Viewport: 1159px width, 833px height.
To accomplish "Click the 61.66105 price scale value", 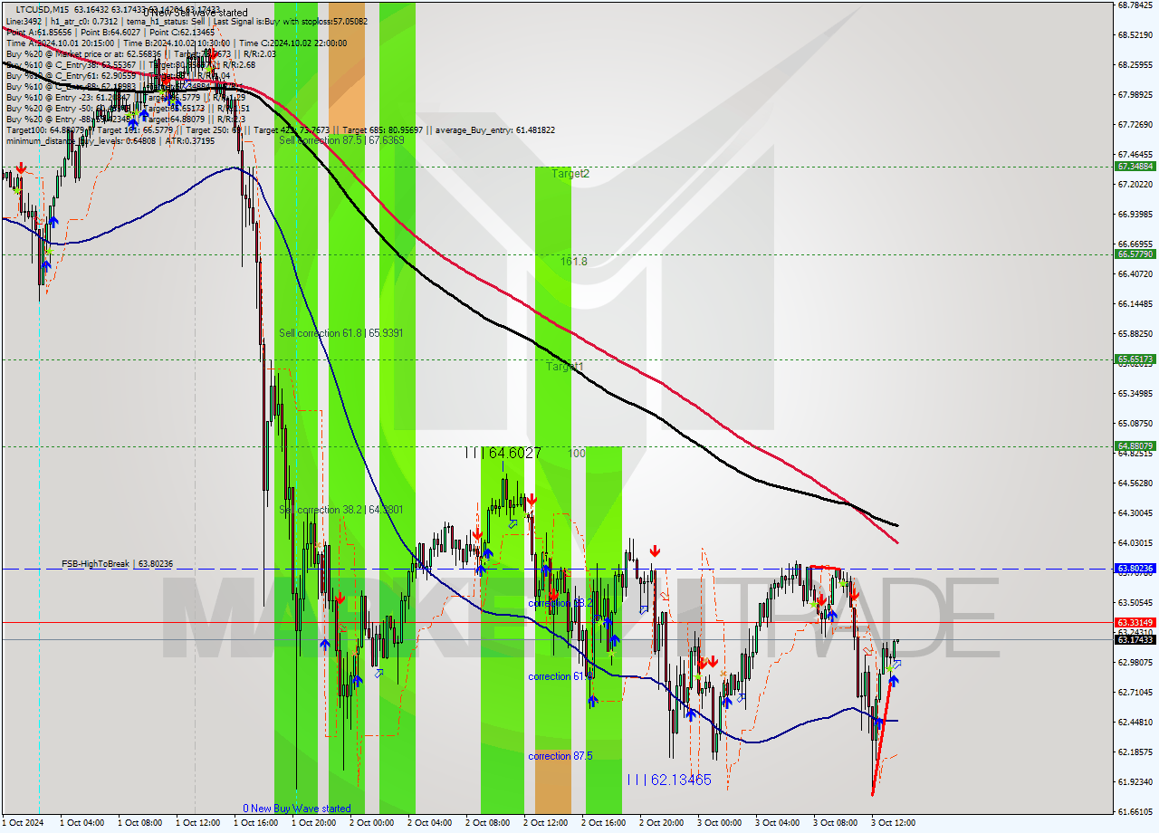I will coord(1135,812).
